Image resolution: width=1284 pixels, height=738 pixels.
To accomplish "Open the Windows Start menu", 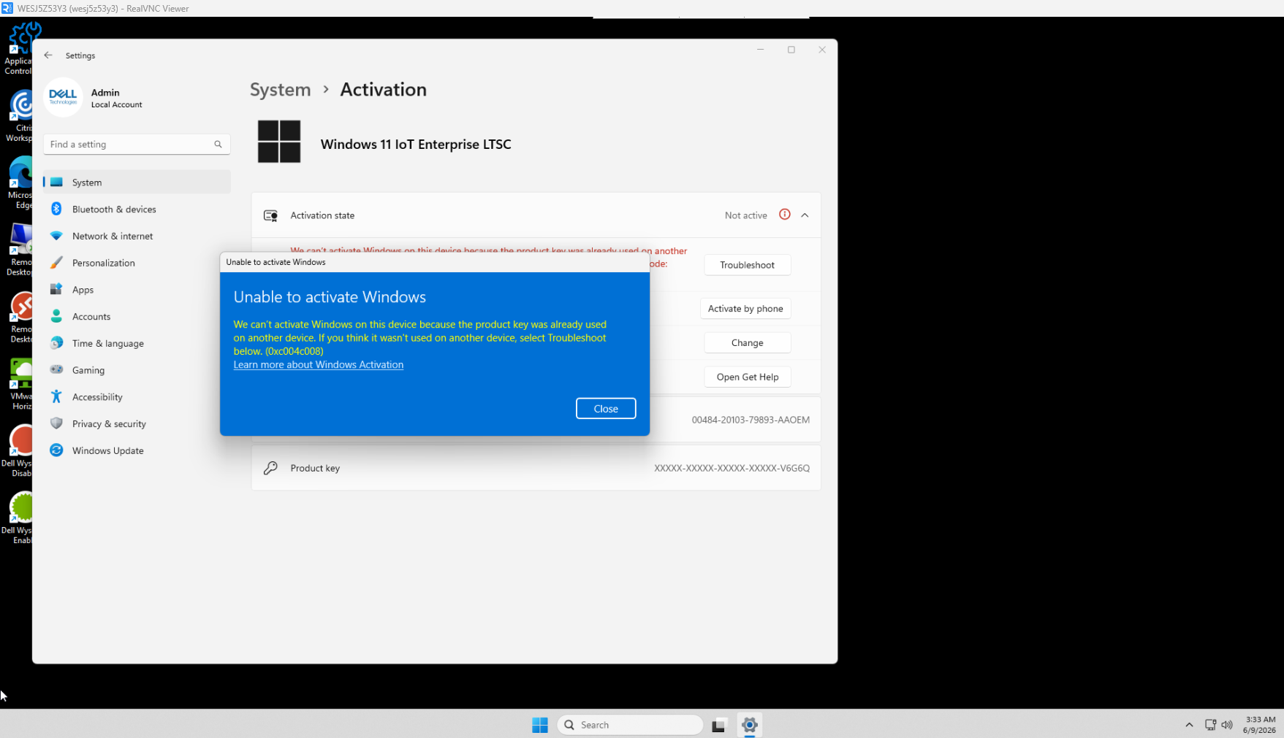I will pyautogui.click(x=540, y=725).
